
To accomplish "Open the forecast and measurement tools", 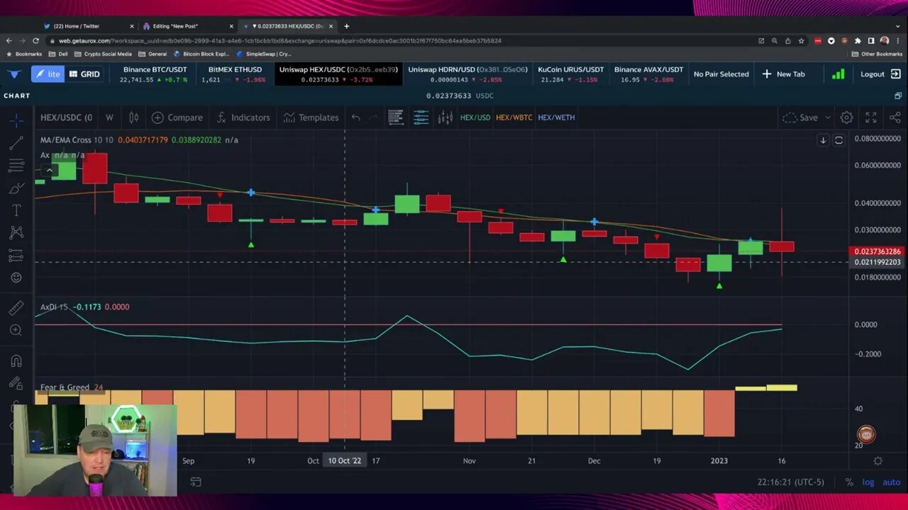I will (x=16, y=255).
